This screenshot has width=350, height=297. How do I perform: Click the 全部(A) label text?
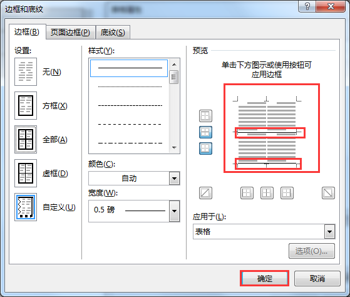pos(55,140)
